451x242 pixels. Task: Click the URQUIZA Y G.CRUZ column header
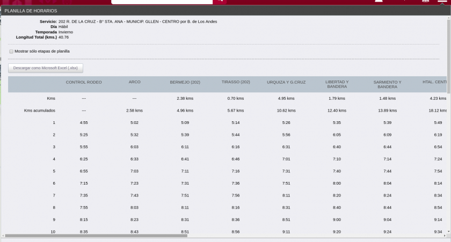coord(286,82)
